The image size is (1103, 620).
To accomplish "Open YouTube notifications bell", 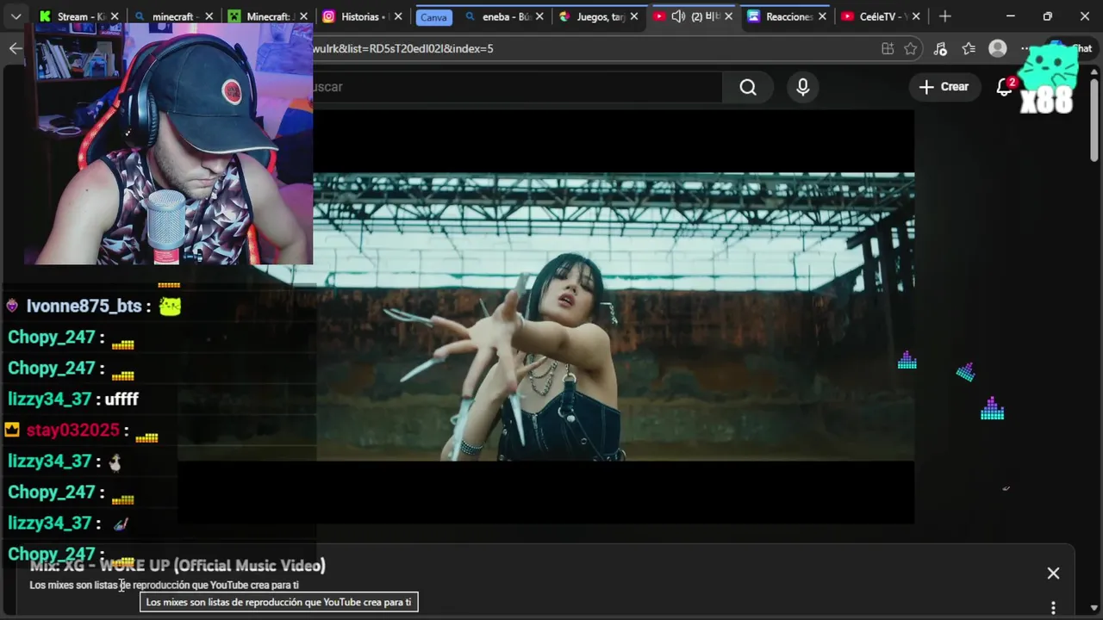I will [1005, 87].
